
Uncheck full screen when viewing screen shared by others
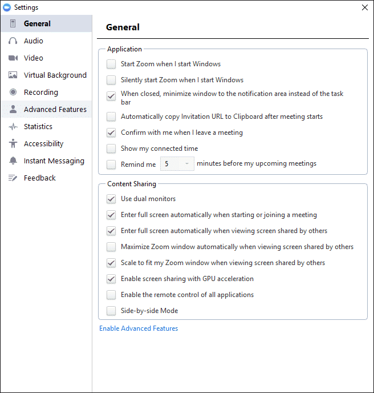tap(111, 231)
